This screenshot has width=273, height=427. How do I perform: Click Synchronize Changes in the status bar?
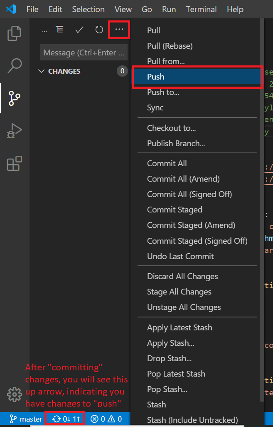point(64,419)
